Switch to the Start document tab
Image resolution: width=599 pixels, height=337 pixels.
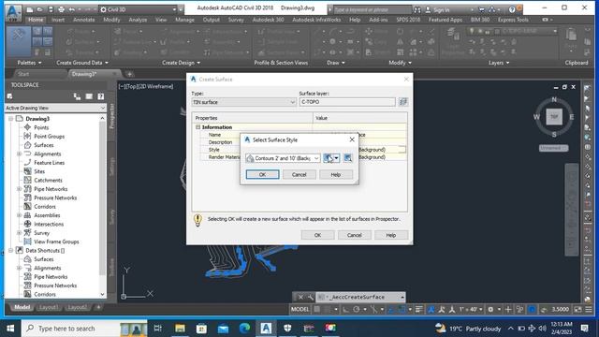(23, 74)
